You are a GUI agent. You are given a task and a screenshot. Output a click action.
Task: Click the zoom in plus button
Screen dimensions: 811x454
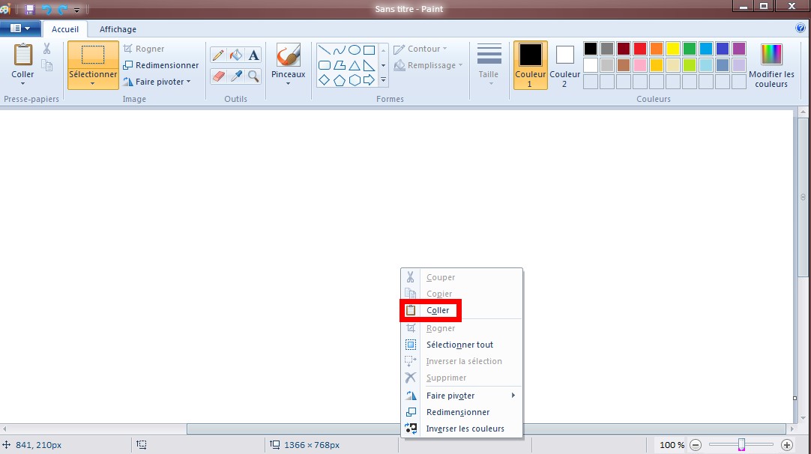tap(786, 445)
